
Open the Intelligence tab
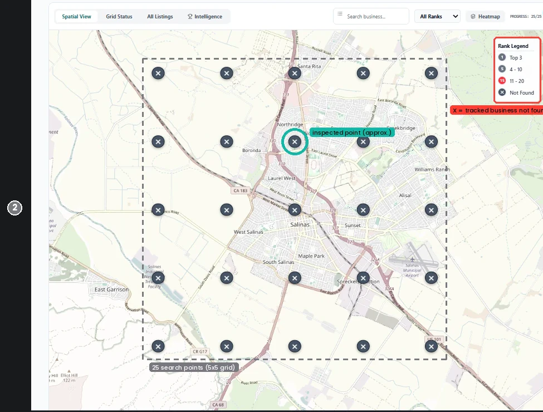point(205,17)
